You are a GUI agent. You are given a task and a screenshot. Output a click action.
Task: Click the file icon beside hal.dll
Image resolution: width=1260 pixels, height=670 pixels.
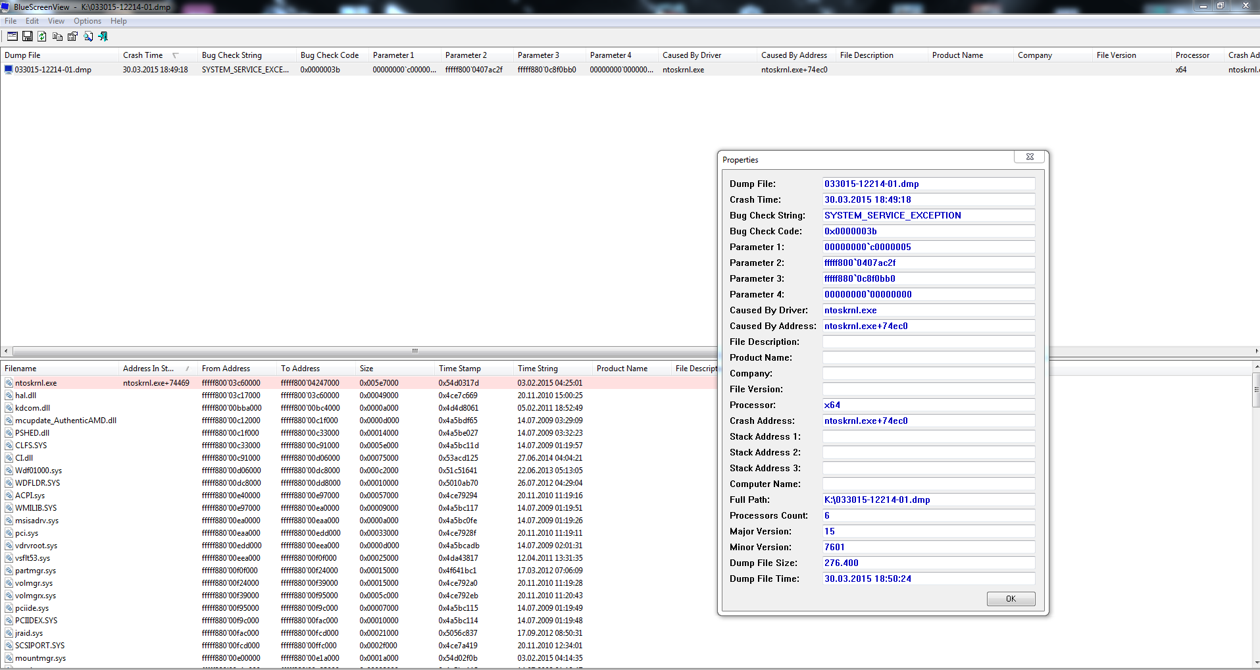(9, 396)
